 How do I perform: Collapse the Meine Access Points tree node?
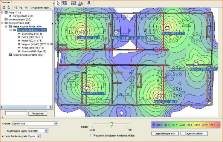[x=6, y=27]
